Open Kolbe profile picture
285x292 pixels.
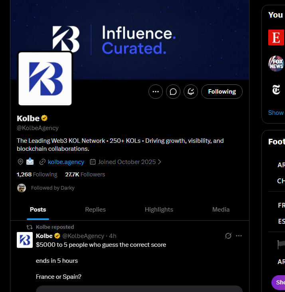tap(45, 78)
